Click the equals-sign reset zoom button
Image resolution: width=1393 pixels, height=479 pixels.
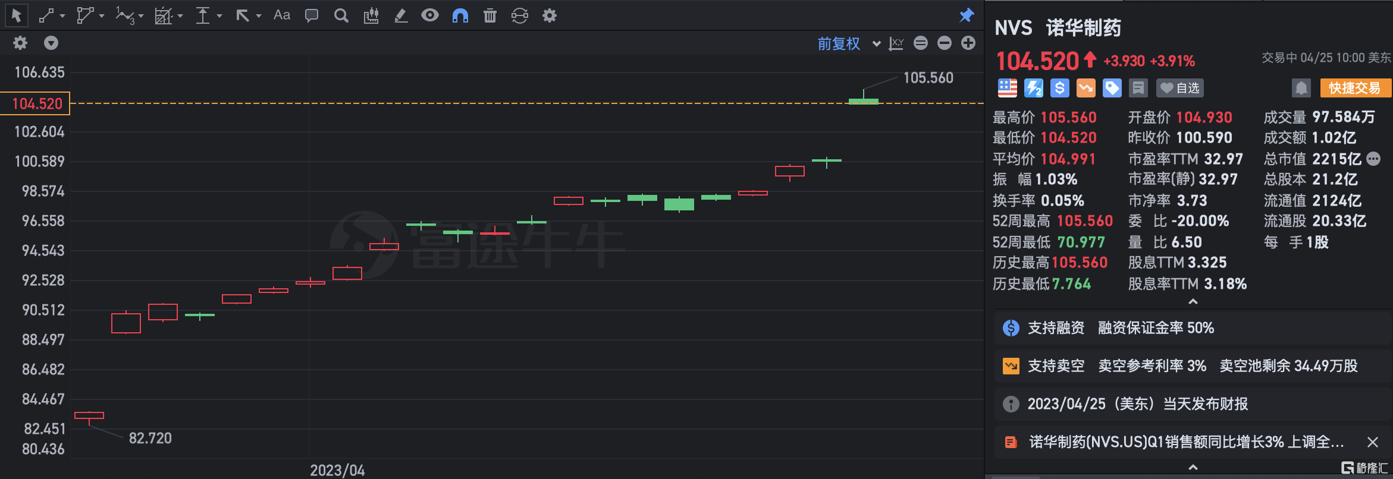coord(921,43)
